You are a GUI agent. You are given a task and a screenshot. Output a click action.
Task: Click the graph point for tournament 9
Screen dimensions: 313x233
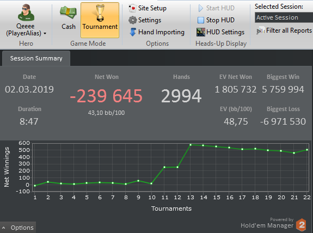(x=138, y=181)
